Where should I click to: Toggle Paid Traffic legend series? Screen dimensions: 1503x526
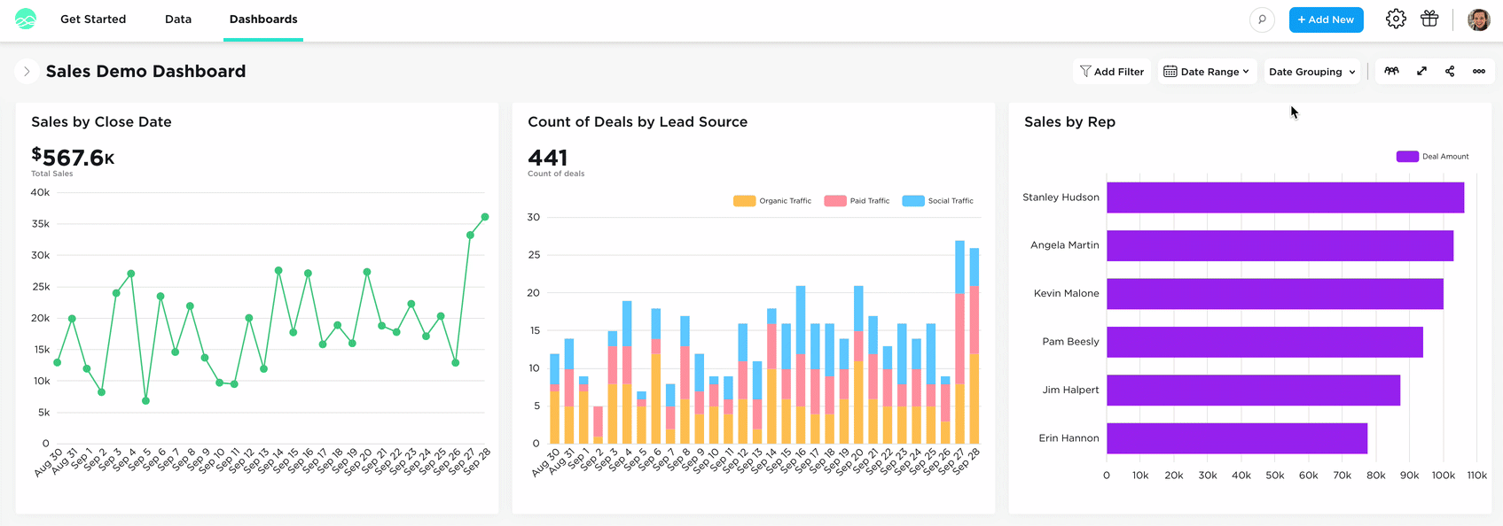click(857, 201)
